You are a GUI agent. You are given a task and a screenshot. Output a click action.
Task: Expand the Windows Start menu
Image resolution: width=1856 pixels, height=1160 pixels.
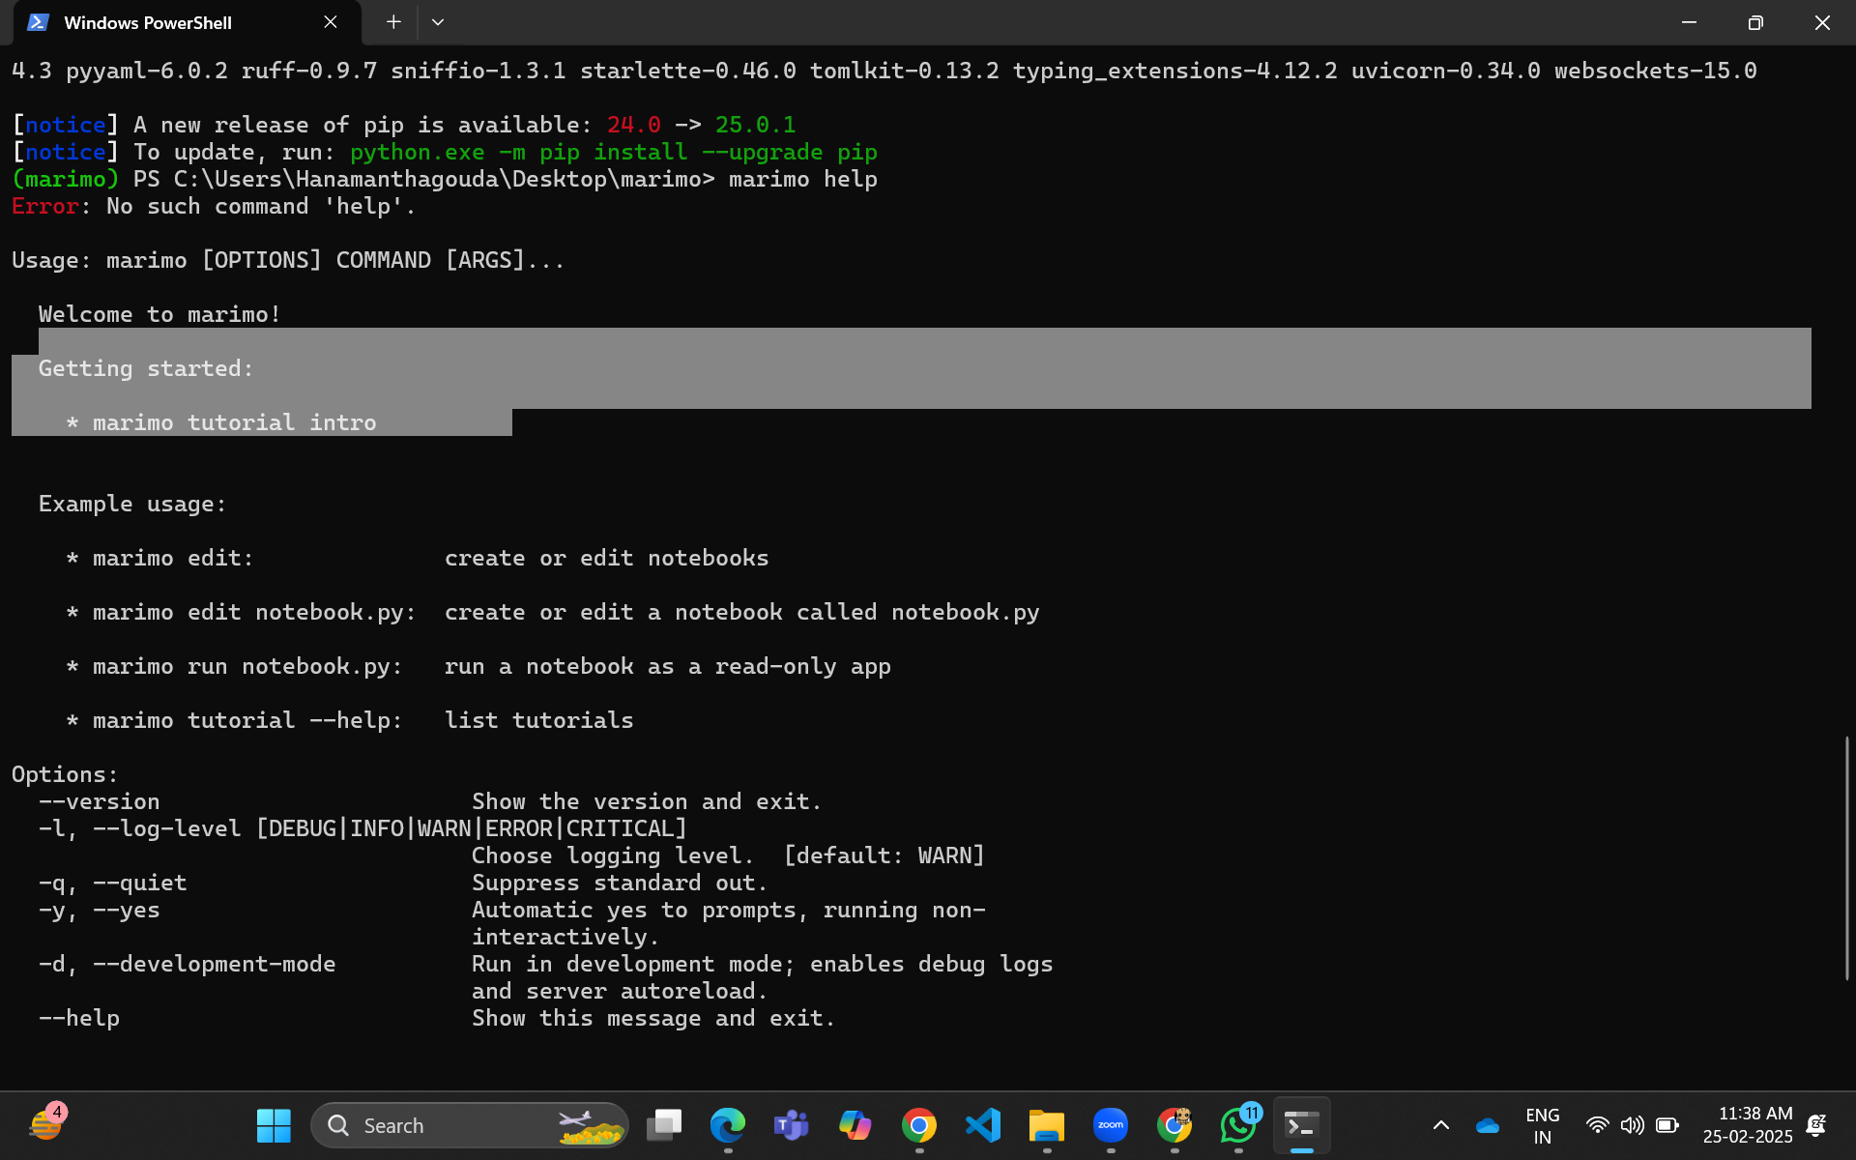click(274, 1124)
